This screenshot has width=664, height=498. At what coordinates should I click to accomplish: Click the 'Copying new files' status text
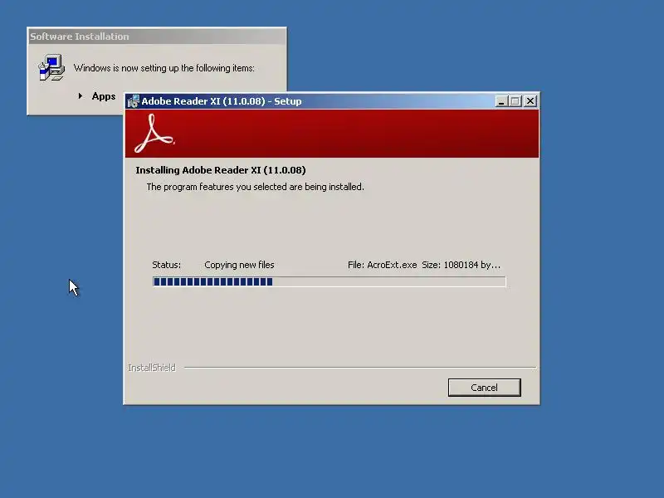click(239, 265)
